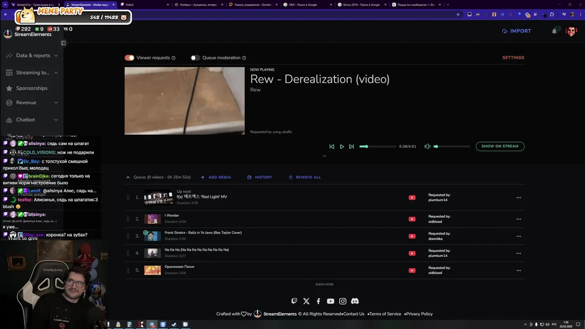Bookmark the page with the star icon
The width and height of the screenshot is (585, 329).
[458, 15]
